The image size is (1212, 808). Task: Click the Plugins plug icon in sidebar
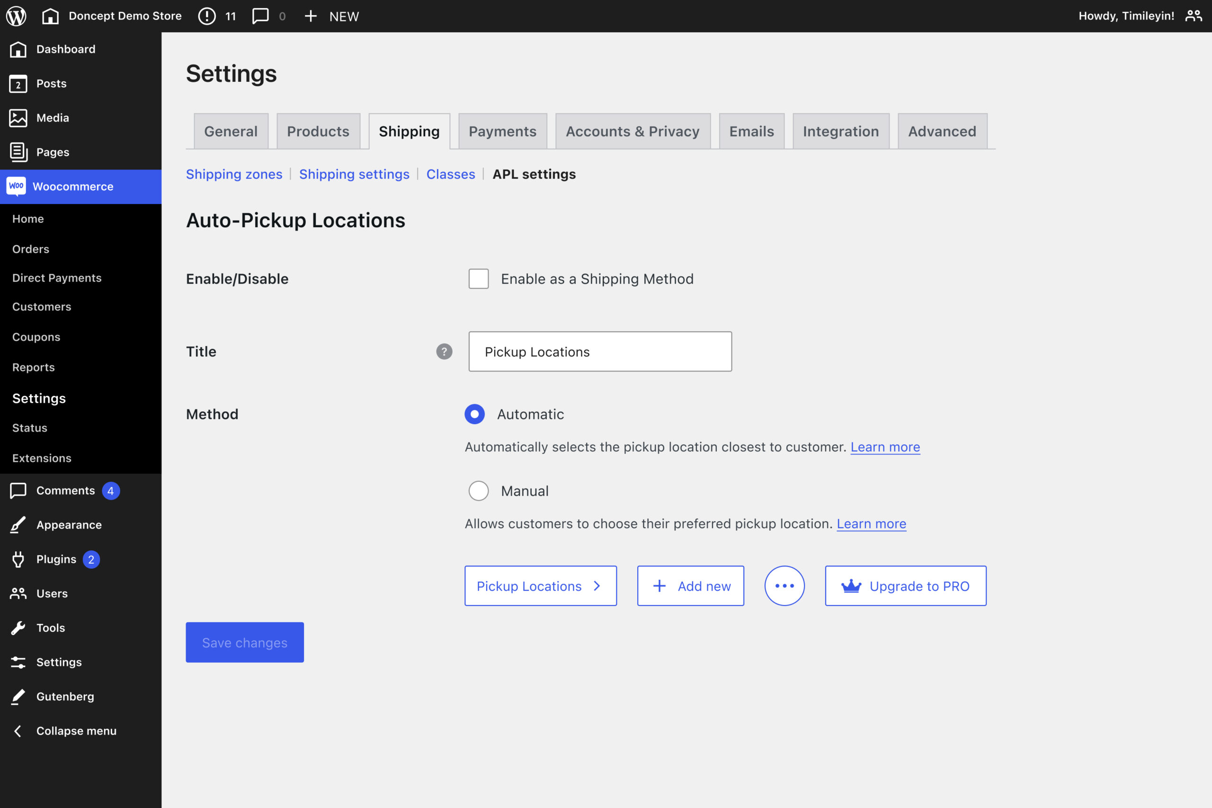click(x=18, y=559)
